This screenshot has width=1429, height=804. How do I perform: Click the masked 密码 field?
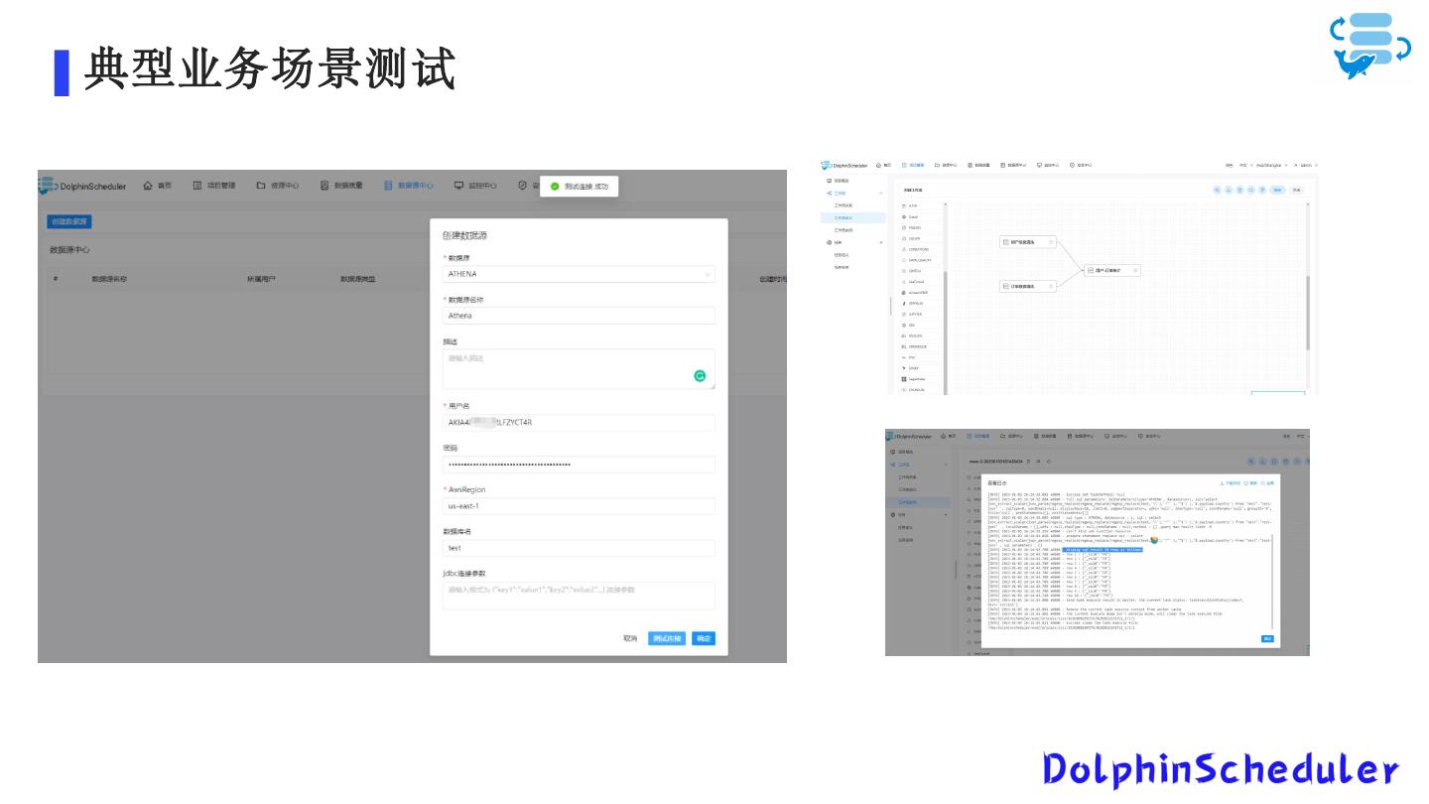pyautogui.click(x=579, y=465)
